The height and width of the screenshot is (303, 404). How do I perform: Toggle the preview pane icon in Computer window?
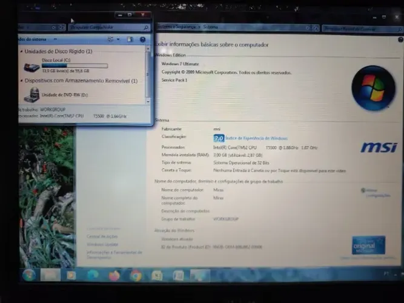[x=130, y=39]
